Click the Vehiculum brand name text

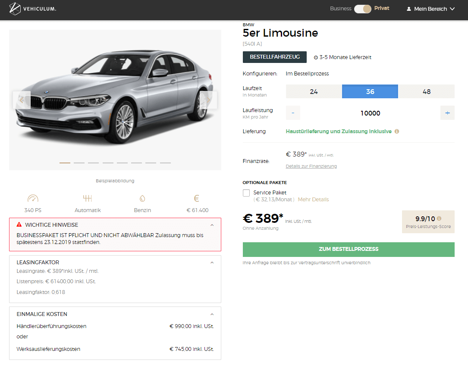pos(40,9)
